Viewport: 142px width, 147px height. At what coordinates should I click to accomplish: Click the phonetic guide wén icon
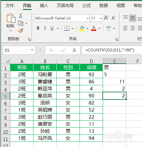click(x=109, y=28)
